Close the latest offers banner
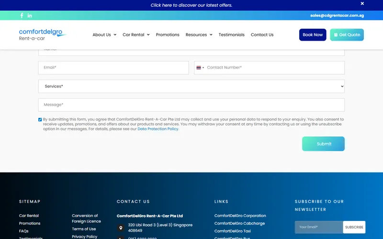The width and height of the screenshot is (383, 239). [362, 3]
